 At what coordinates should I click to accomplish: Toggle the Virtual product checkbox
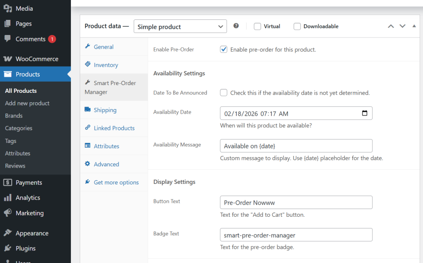pyautogui.click(x=258, y=26)
